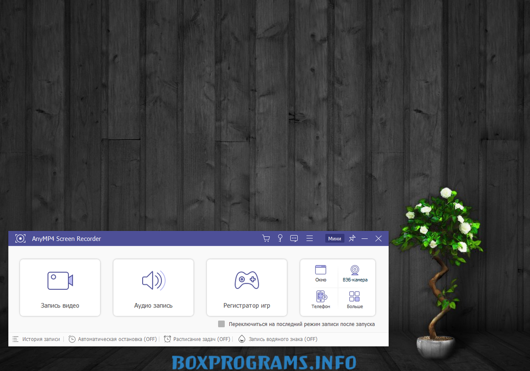The image size is (530, 371).
Task: Open Расписание задач (OFF) scheduler
Action: (x=197, y=339)
